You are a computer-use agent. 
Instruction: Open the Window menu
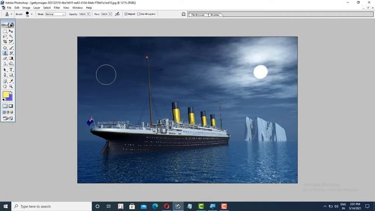click(77, 8)
